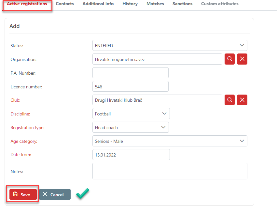Select the Active registrations tab

[x=27, y=4]
